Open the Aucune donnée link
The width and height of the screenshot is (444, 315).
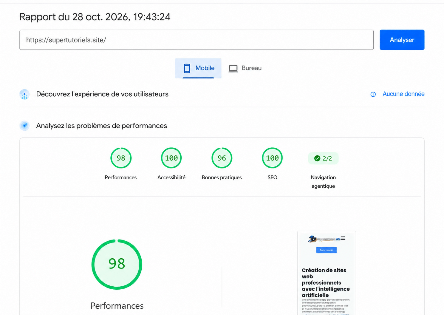[403, 94]
